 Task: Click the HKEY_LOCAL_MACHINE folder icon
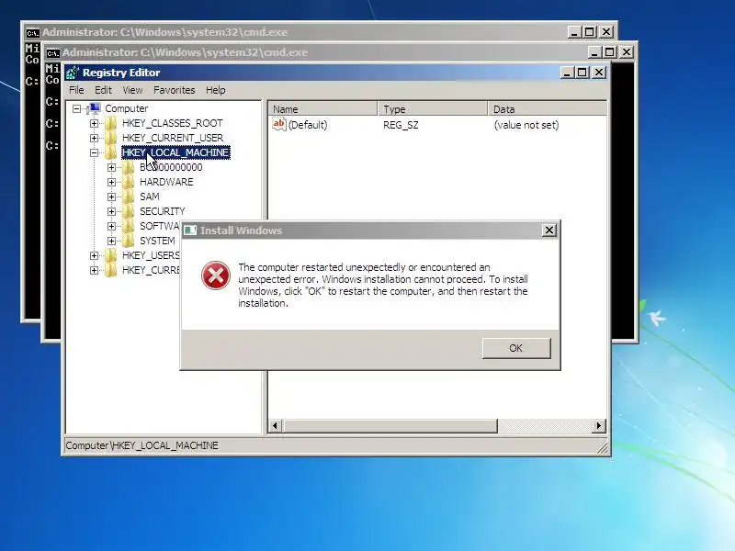pos(110,152)
